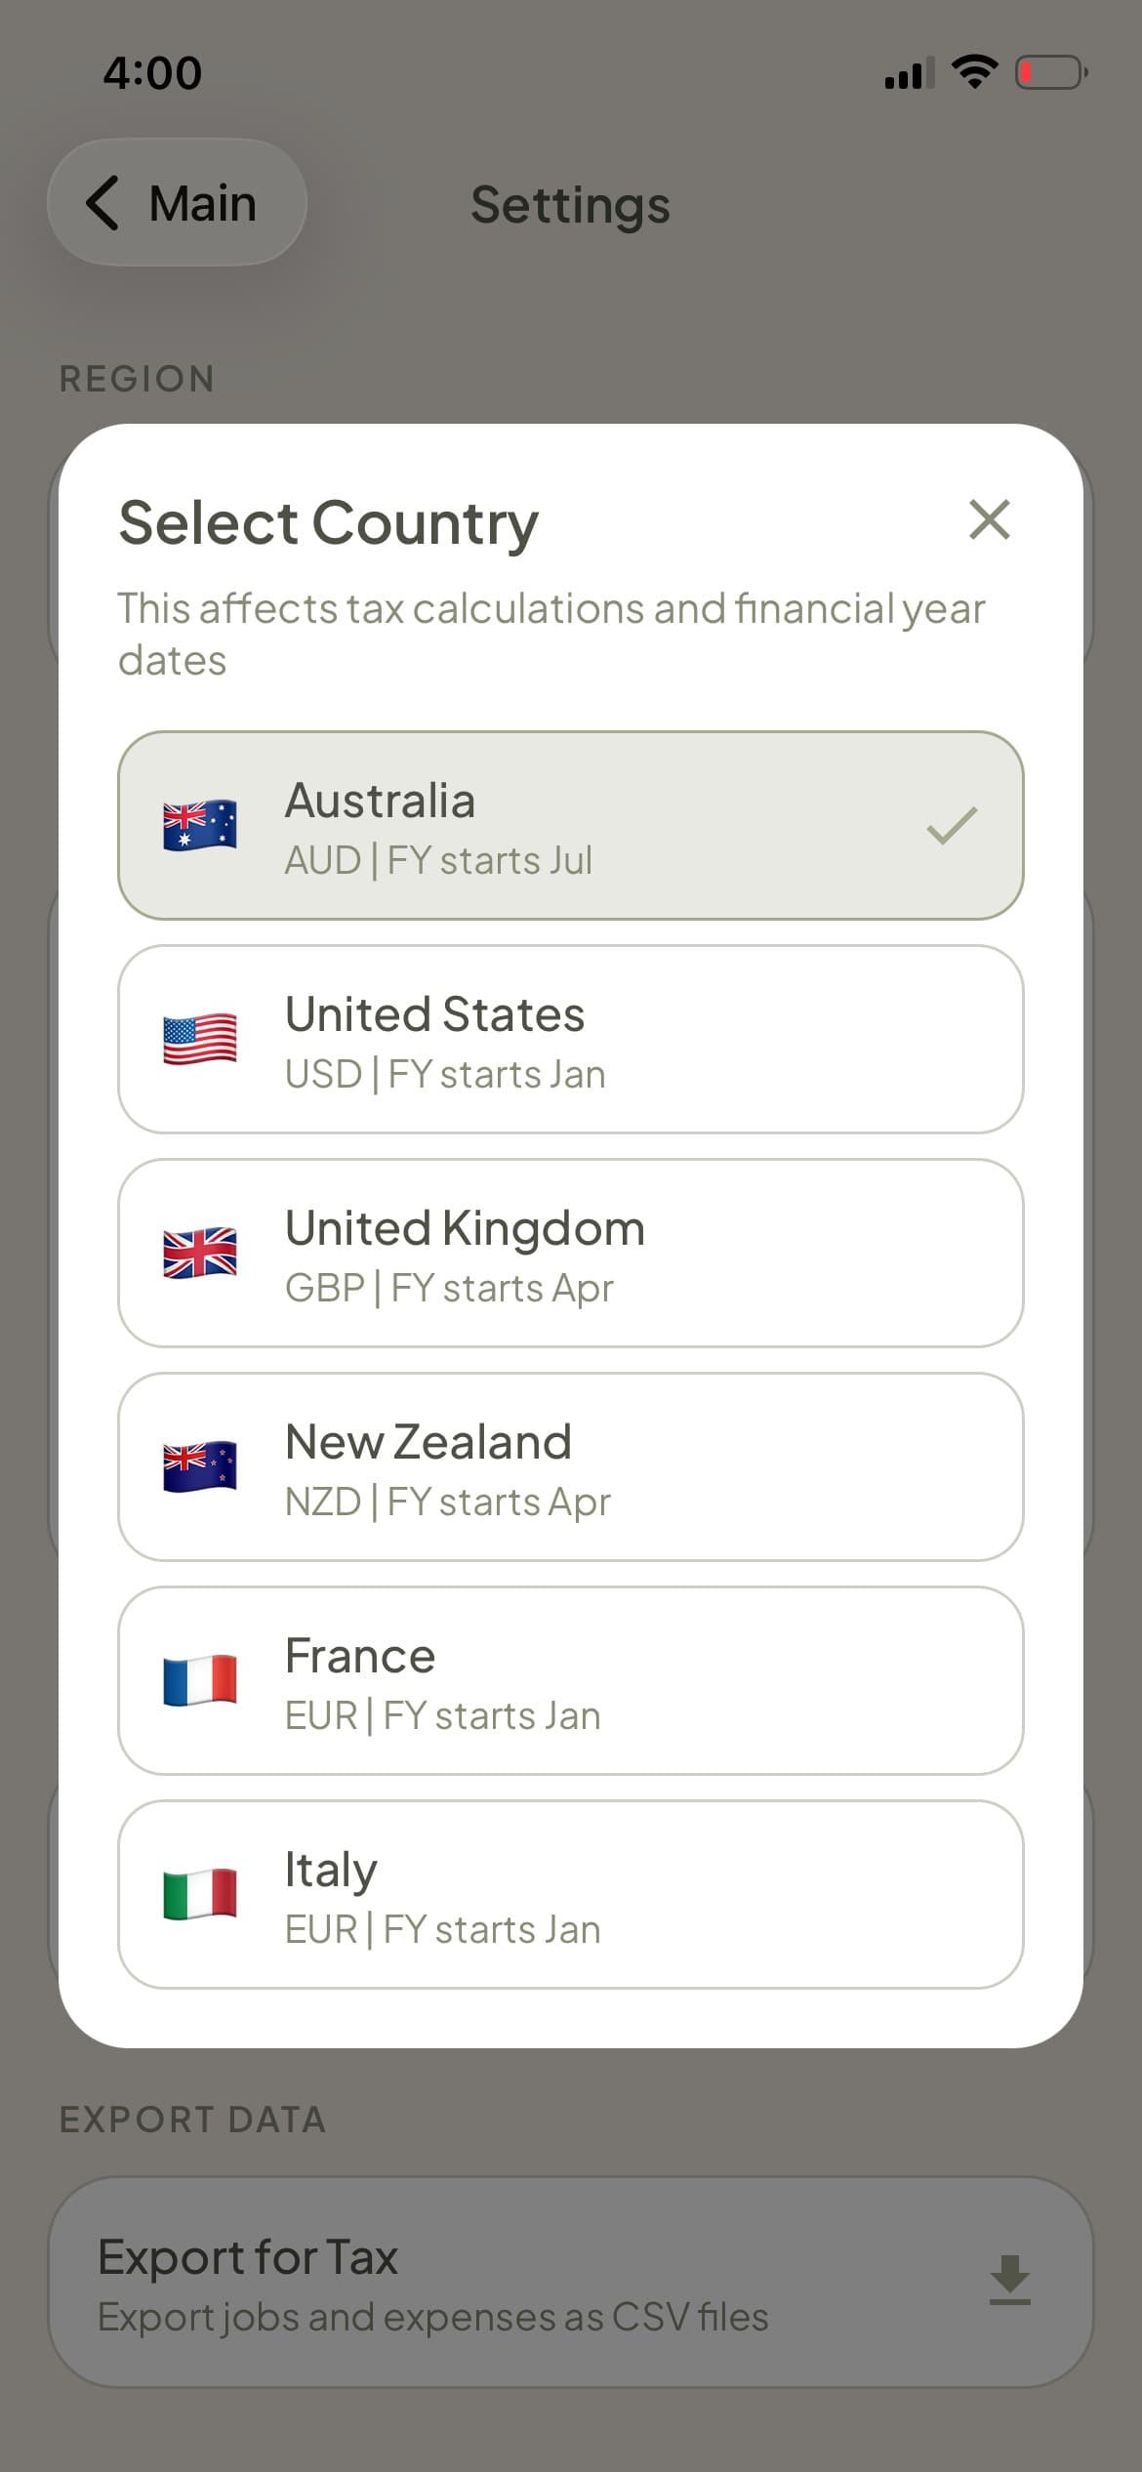This screenshot has height=2472, width=1142.
Task: Click the back chevron beside Main
Action: pos(103,203)
